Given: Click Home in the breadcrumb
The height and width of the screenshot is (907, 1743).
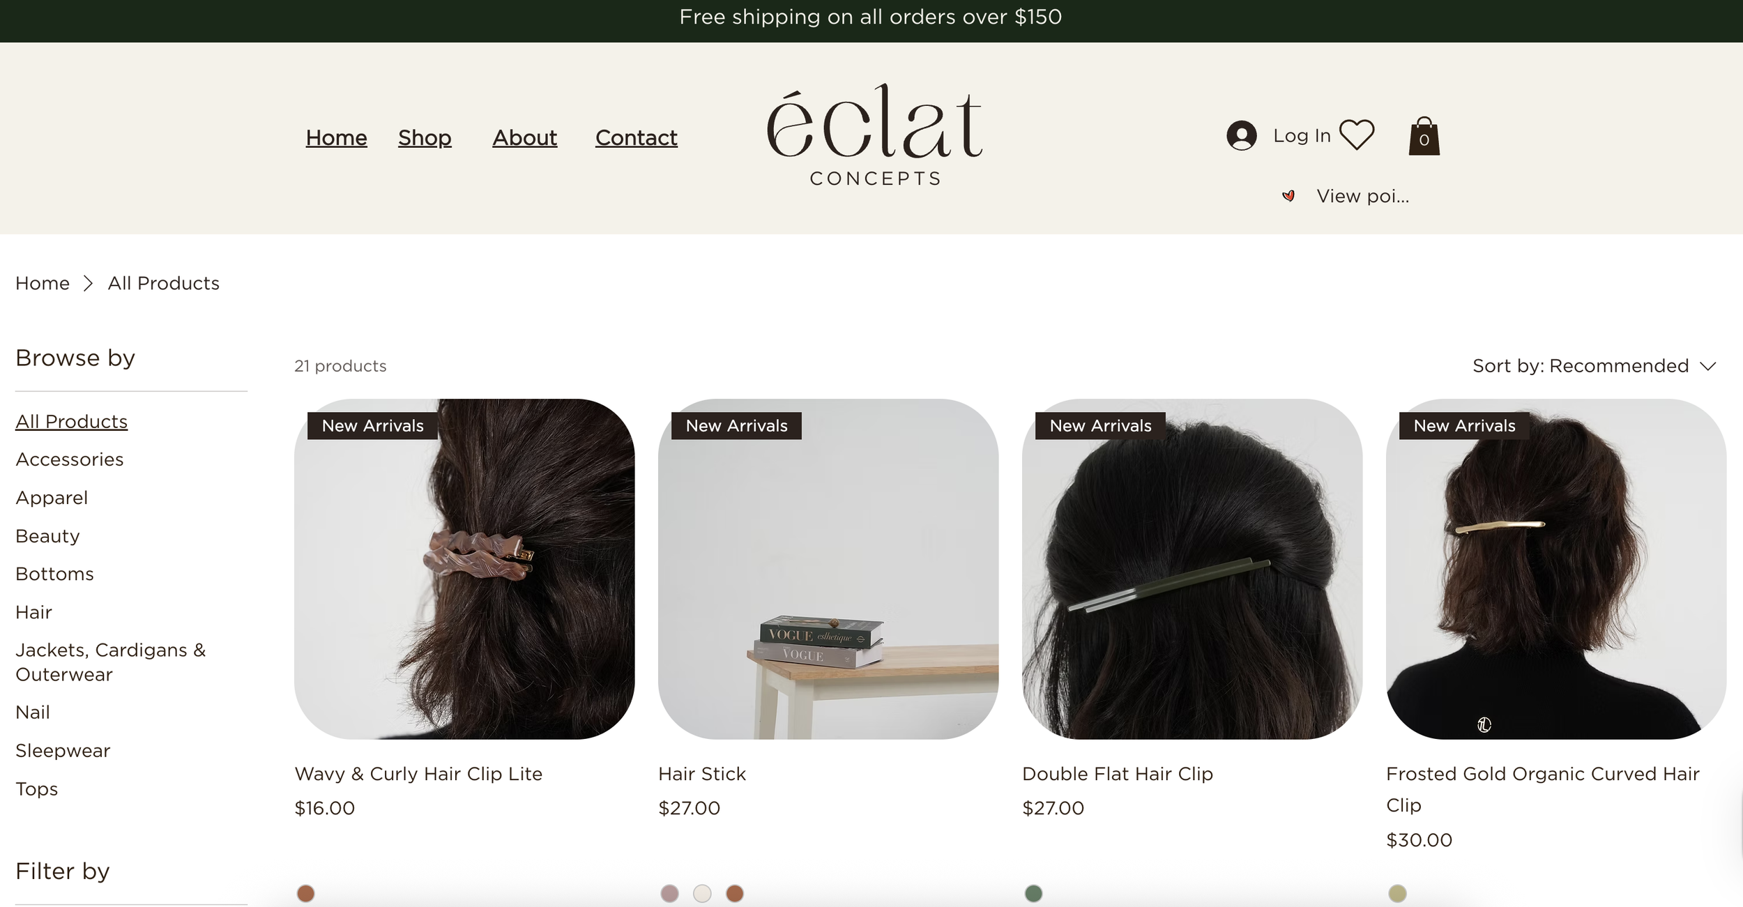Looking at the screenshot, I should pos(43,283).
